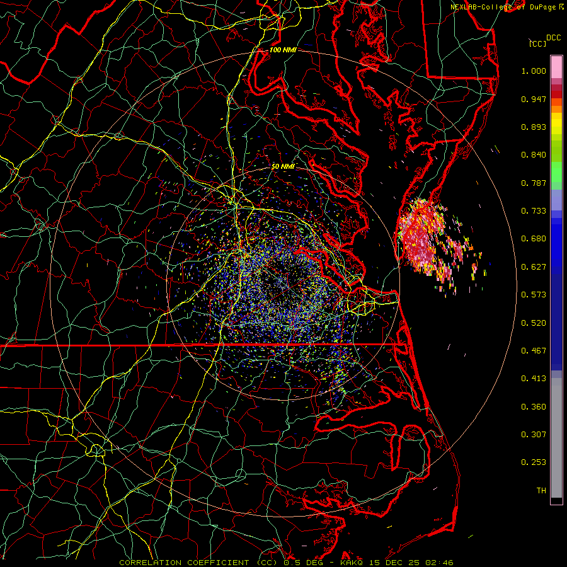567x567 pixels.
Task: Click the "TH" threshold label on the scale
Action: point(541,491)
